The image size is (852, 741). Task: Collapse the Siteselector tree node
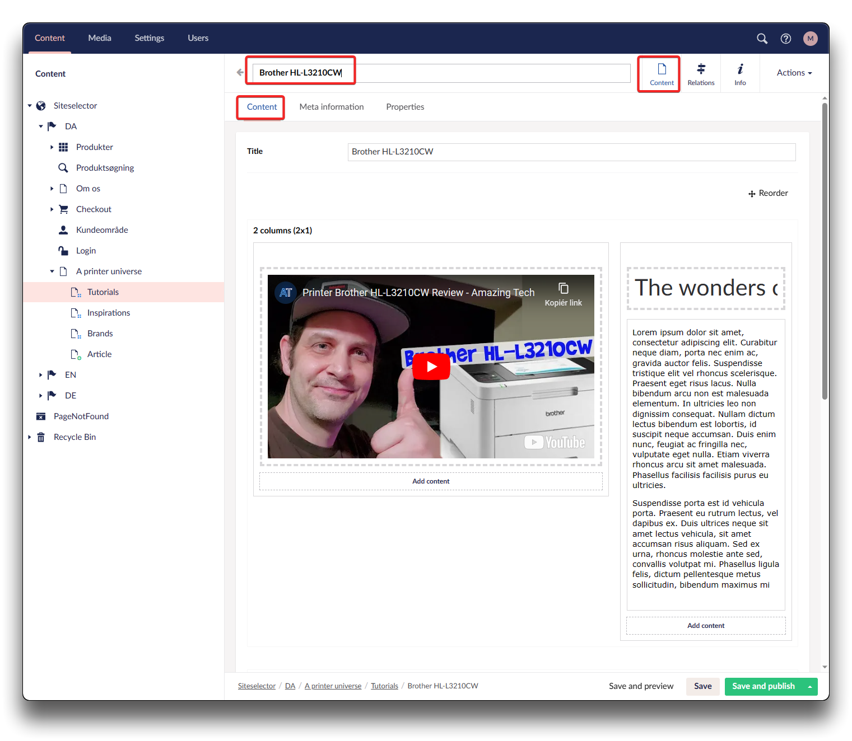tap(30, 106)
